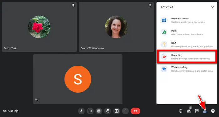Open meeting details info icon

pos(181,111)
